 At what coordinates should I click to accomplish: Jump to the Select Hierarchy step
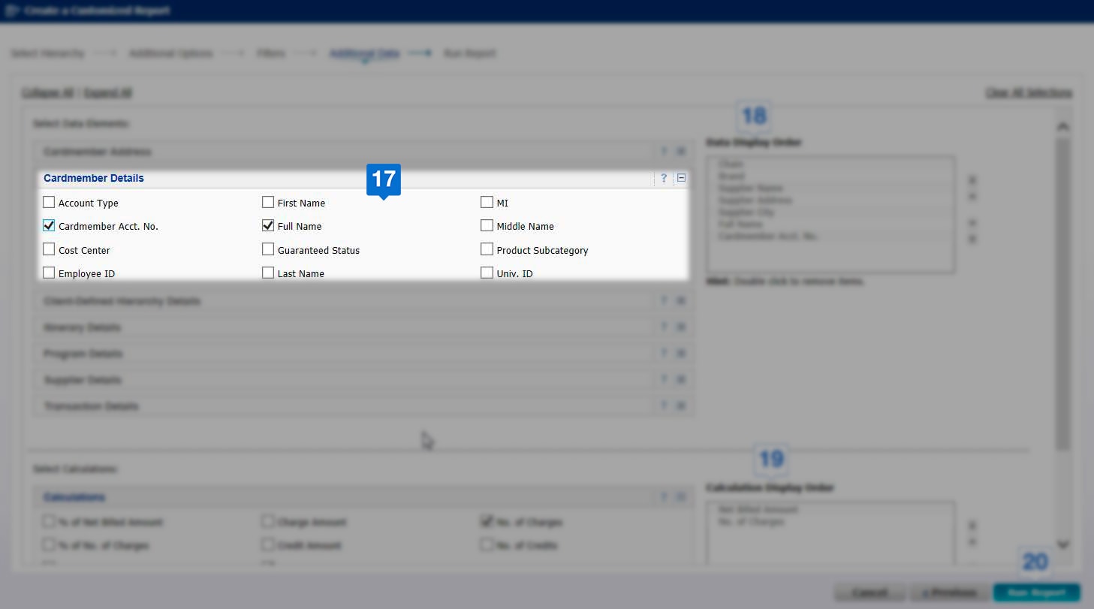tap(47, 54)
